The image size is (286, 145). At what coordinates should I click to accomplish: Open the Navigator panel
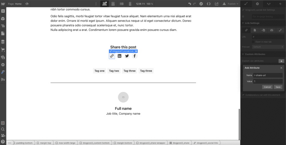[3, 26]
